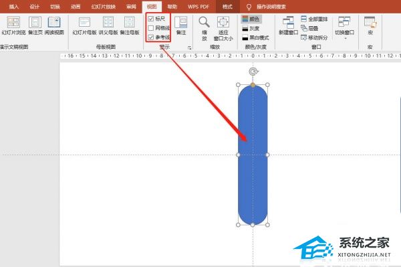This screenshot has height=267, width=401.
Task: Open Reading View (阅读视图)
Action: pos(54,25)
